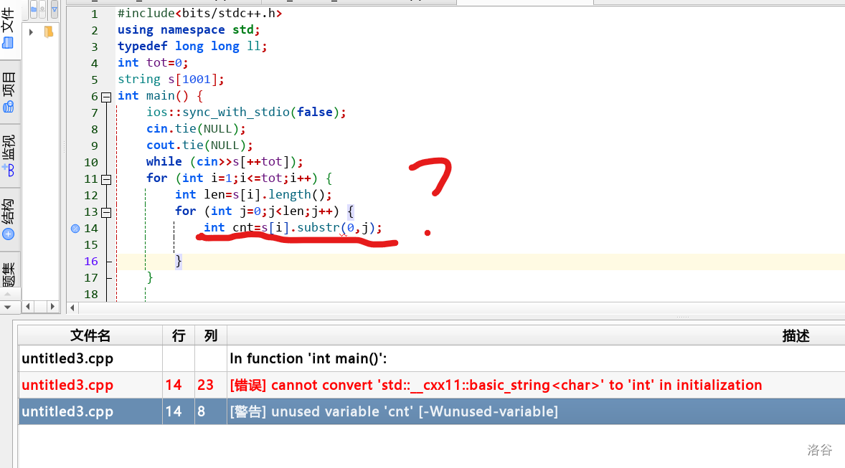Click the side tab overflow down arrow

pos(9,307)
